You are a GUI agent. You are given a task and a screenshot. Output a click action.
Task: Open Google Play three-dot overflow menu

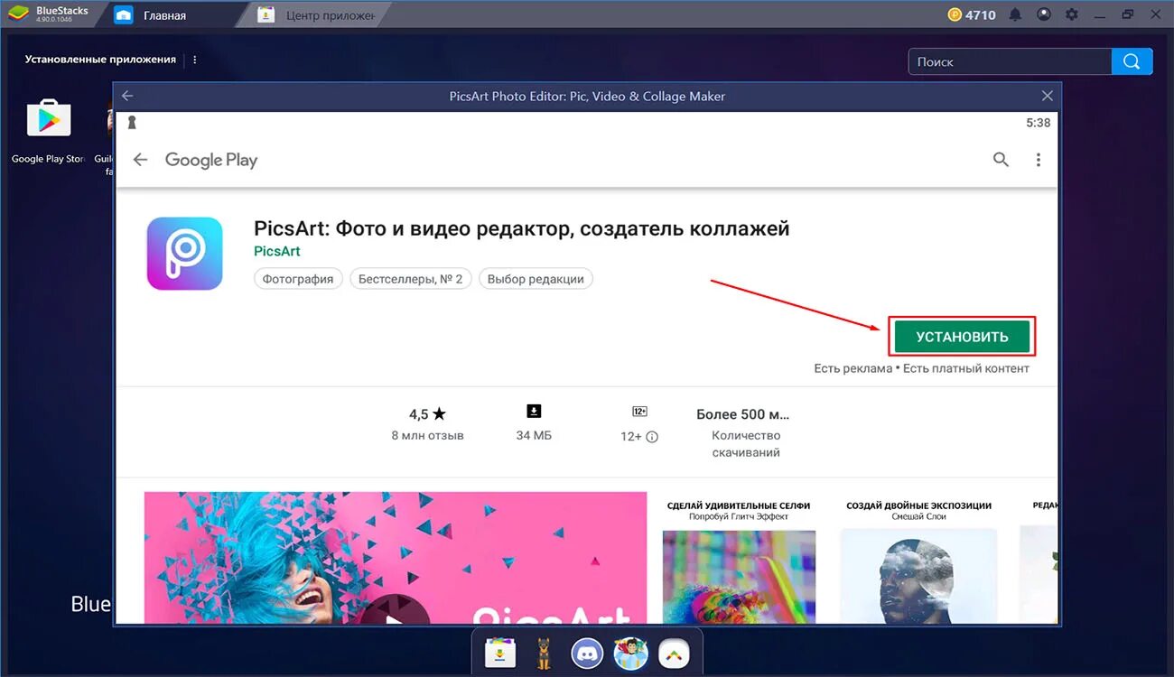tap(1039, 160)
